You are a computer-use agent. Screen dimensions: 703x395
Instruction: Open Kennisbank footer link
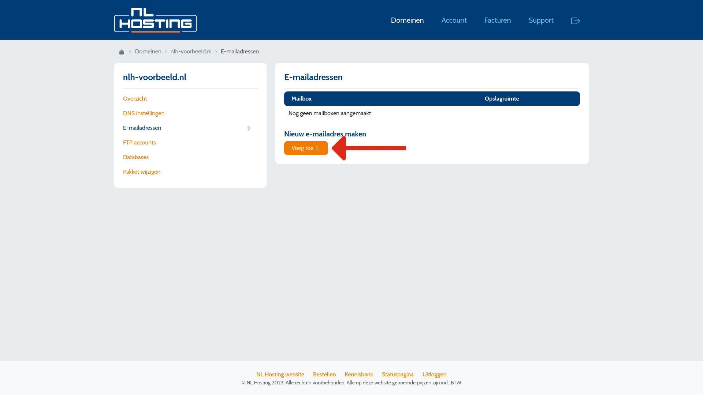[x=359, y=375]
